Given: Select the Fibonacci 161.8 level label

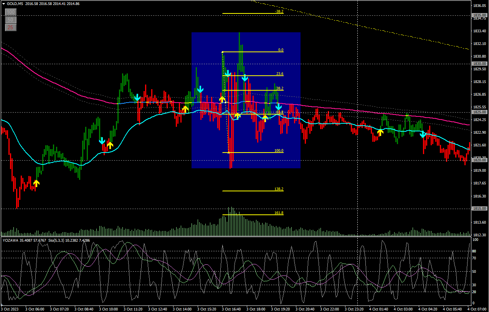Looking at the screenshot, I should coord(279,213).
